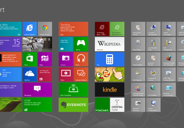This screenshot has height=128, width=184.
Task: Open the Bing Trending tile
Action: (x=73, y=29)
